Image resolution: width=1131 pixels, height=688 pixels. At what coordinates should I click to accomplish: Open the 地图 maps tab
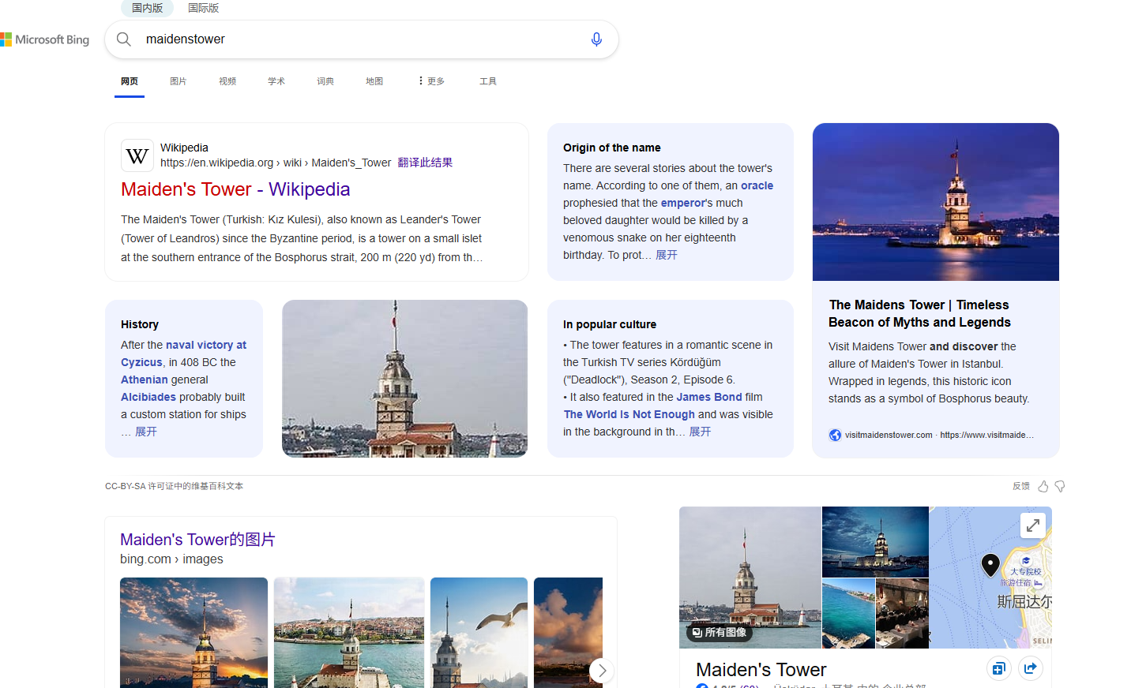(374, 81)
